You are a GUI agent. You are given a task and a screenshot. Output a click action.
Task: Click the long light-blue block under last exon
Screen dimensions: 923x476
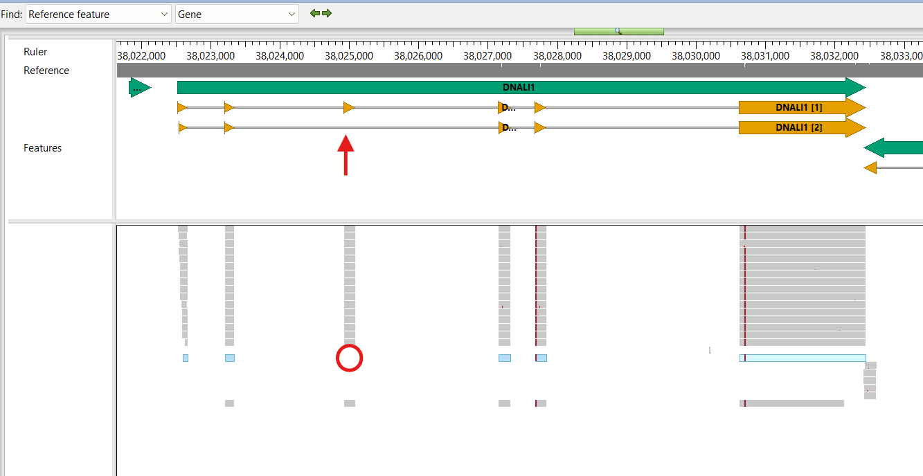click(x=803, y=358)
